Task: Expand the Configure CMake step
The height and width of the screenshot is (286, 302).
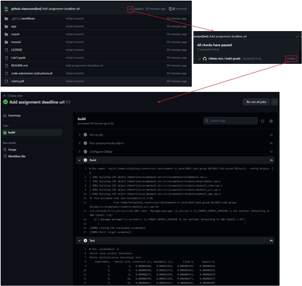Action: point(80,152)
